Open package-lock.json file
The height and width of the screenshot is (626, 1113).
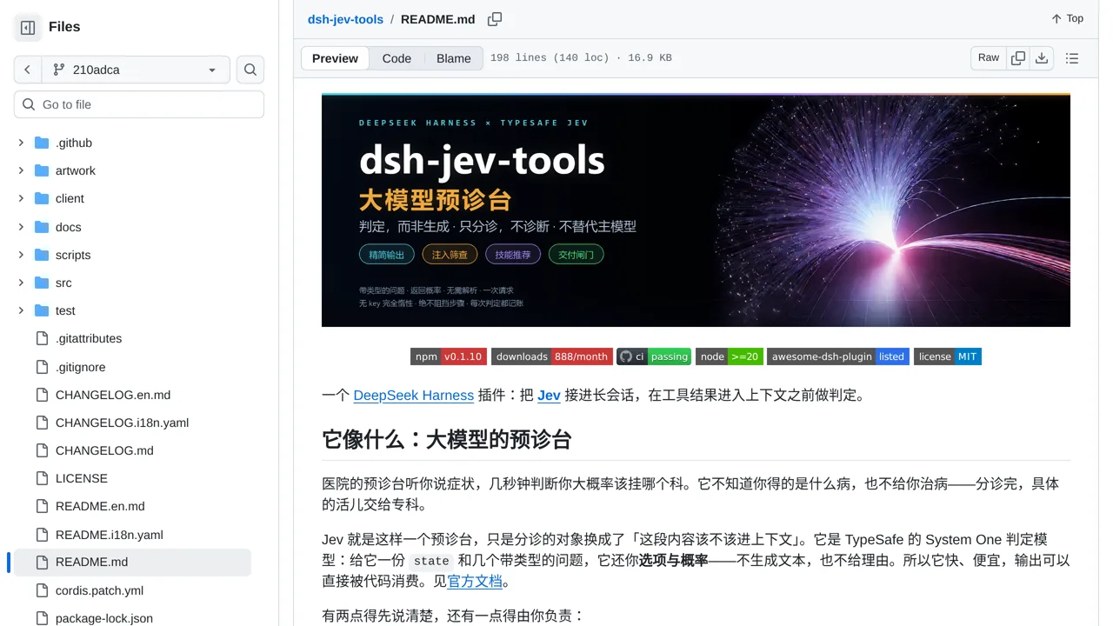(x=104, y=618)
